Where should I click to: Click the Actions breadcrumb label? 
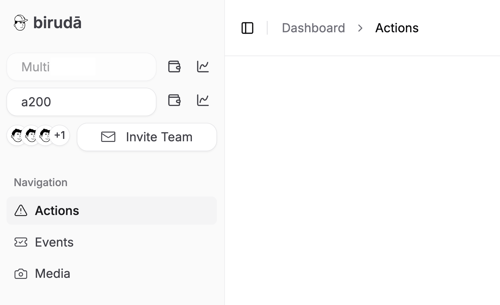tap(397, 28)
